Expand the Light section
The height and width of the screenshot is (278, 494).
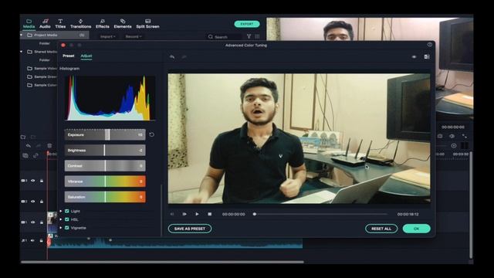pos(61,211)
